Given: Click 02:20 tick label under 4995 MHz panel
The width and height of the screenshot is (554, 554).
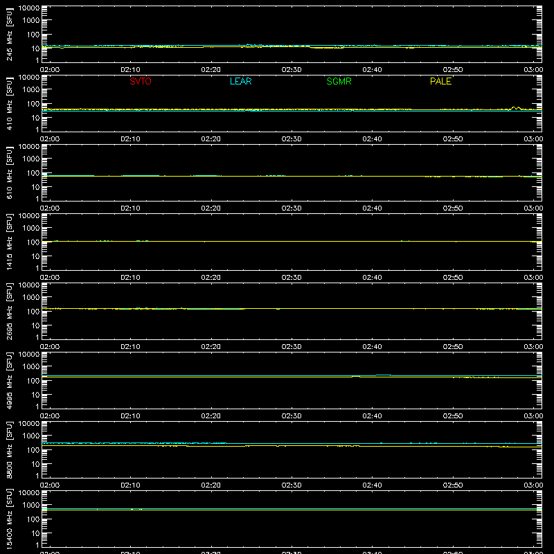Looking at the screenshot, I should click(x=211, y=416).
